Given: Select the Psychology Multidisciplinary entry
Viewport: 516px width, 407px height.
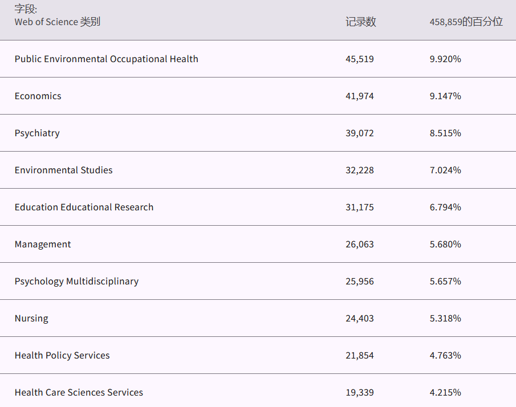Looking at the screenshot, I should click(76, 281).
